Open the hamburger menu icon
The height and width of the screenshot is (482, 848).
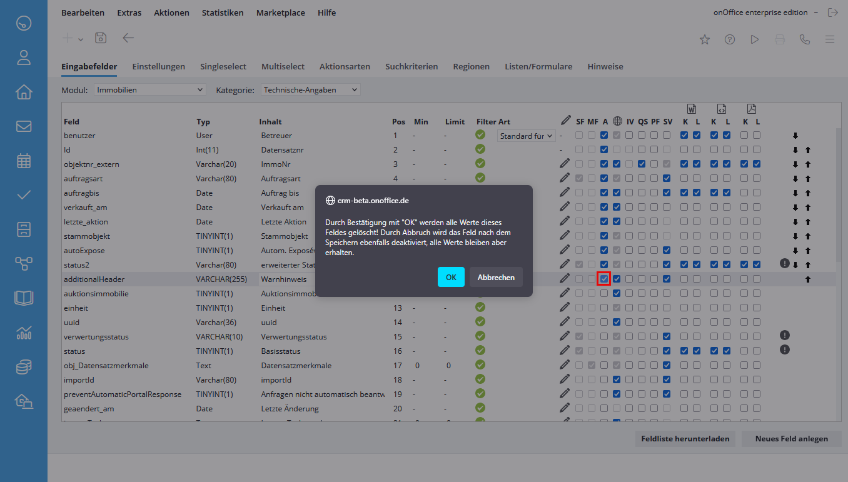coord(830,39)
